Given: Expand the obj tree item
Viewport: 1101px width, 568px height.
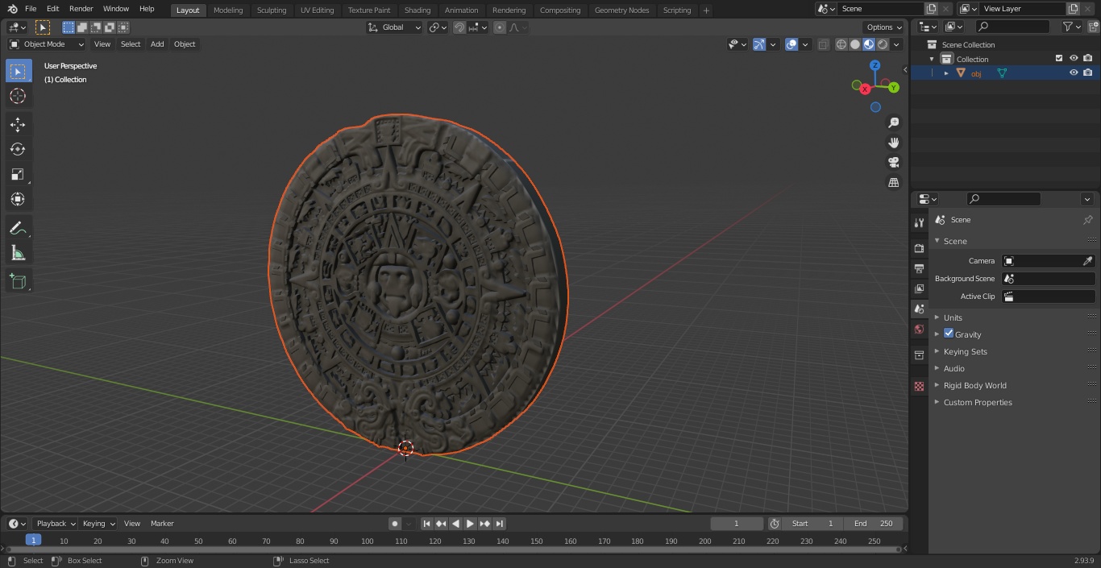Looking at the screenshot, I should pyautogui.click(x=946, y=73).
